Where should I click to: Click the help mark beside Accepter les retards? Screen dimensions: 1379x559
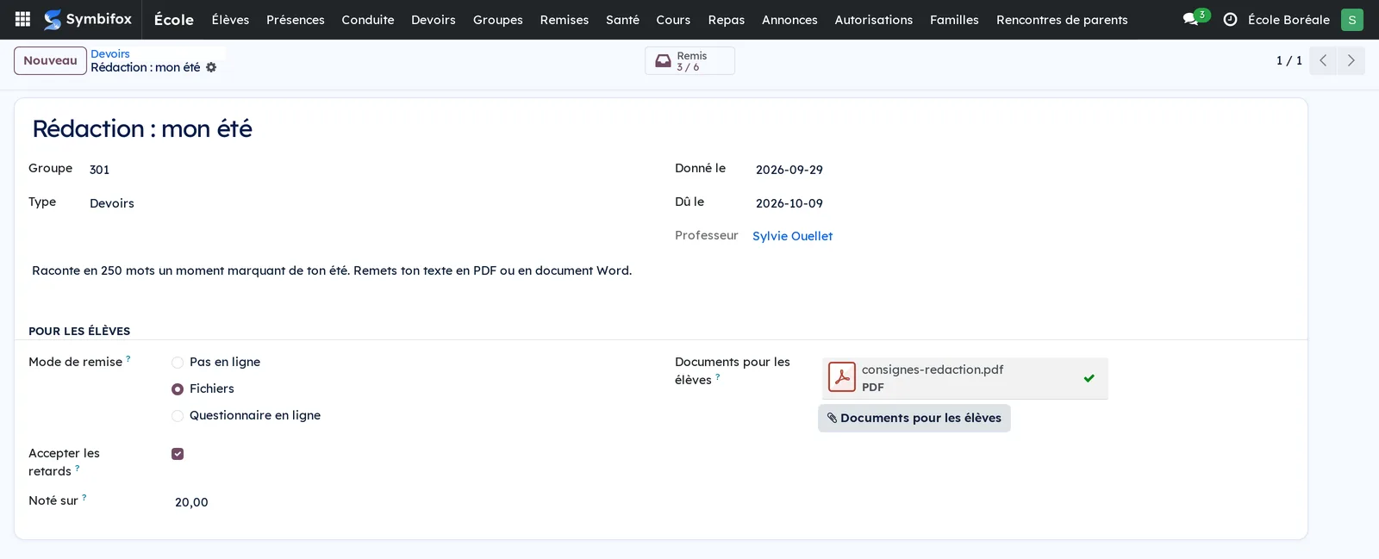tap(78, 468)
